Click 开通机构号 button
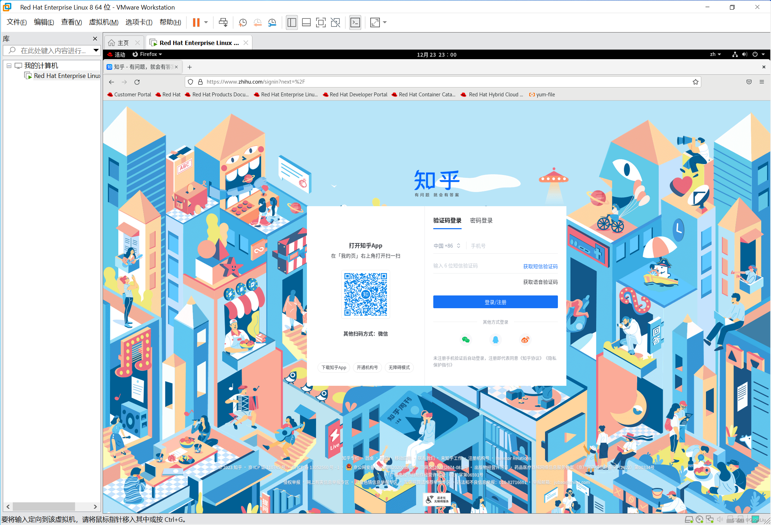This screenshot has height=525, width=771. (367, 367)
